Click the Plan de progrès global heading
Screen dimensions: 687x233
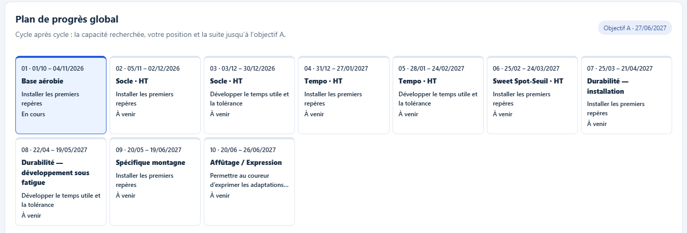point(67,19)
